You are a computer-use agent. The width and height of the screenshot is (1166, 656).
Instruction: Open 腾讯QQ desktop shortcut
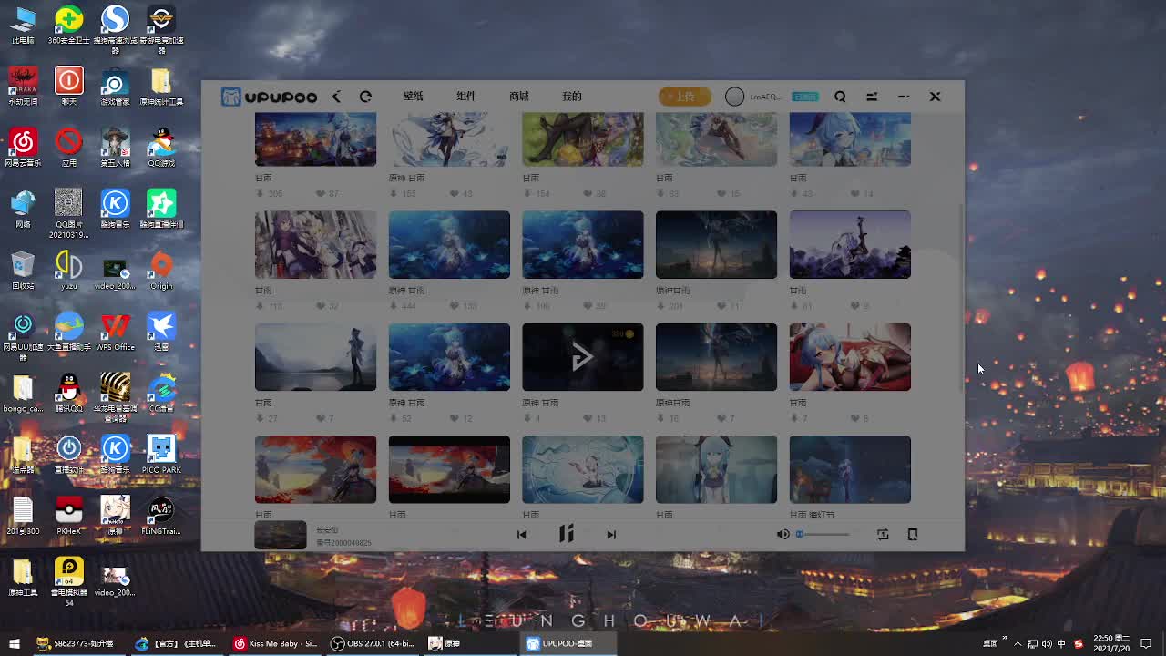[68, 392]
